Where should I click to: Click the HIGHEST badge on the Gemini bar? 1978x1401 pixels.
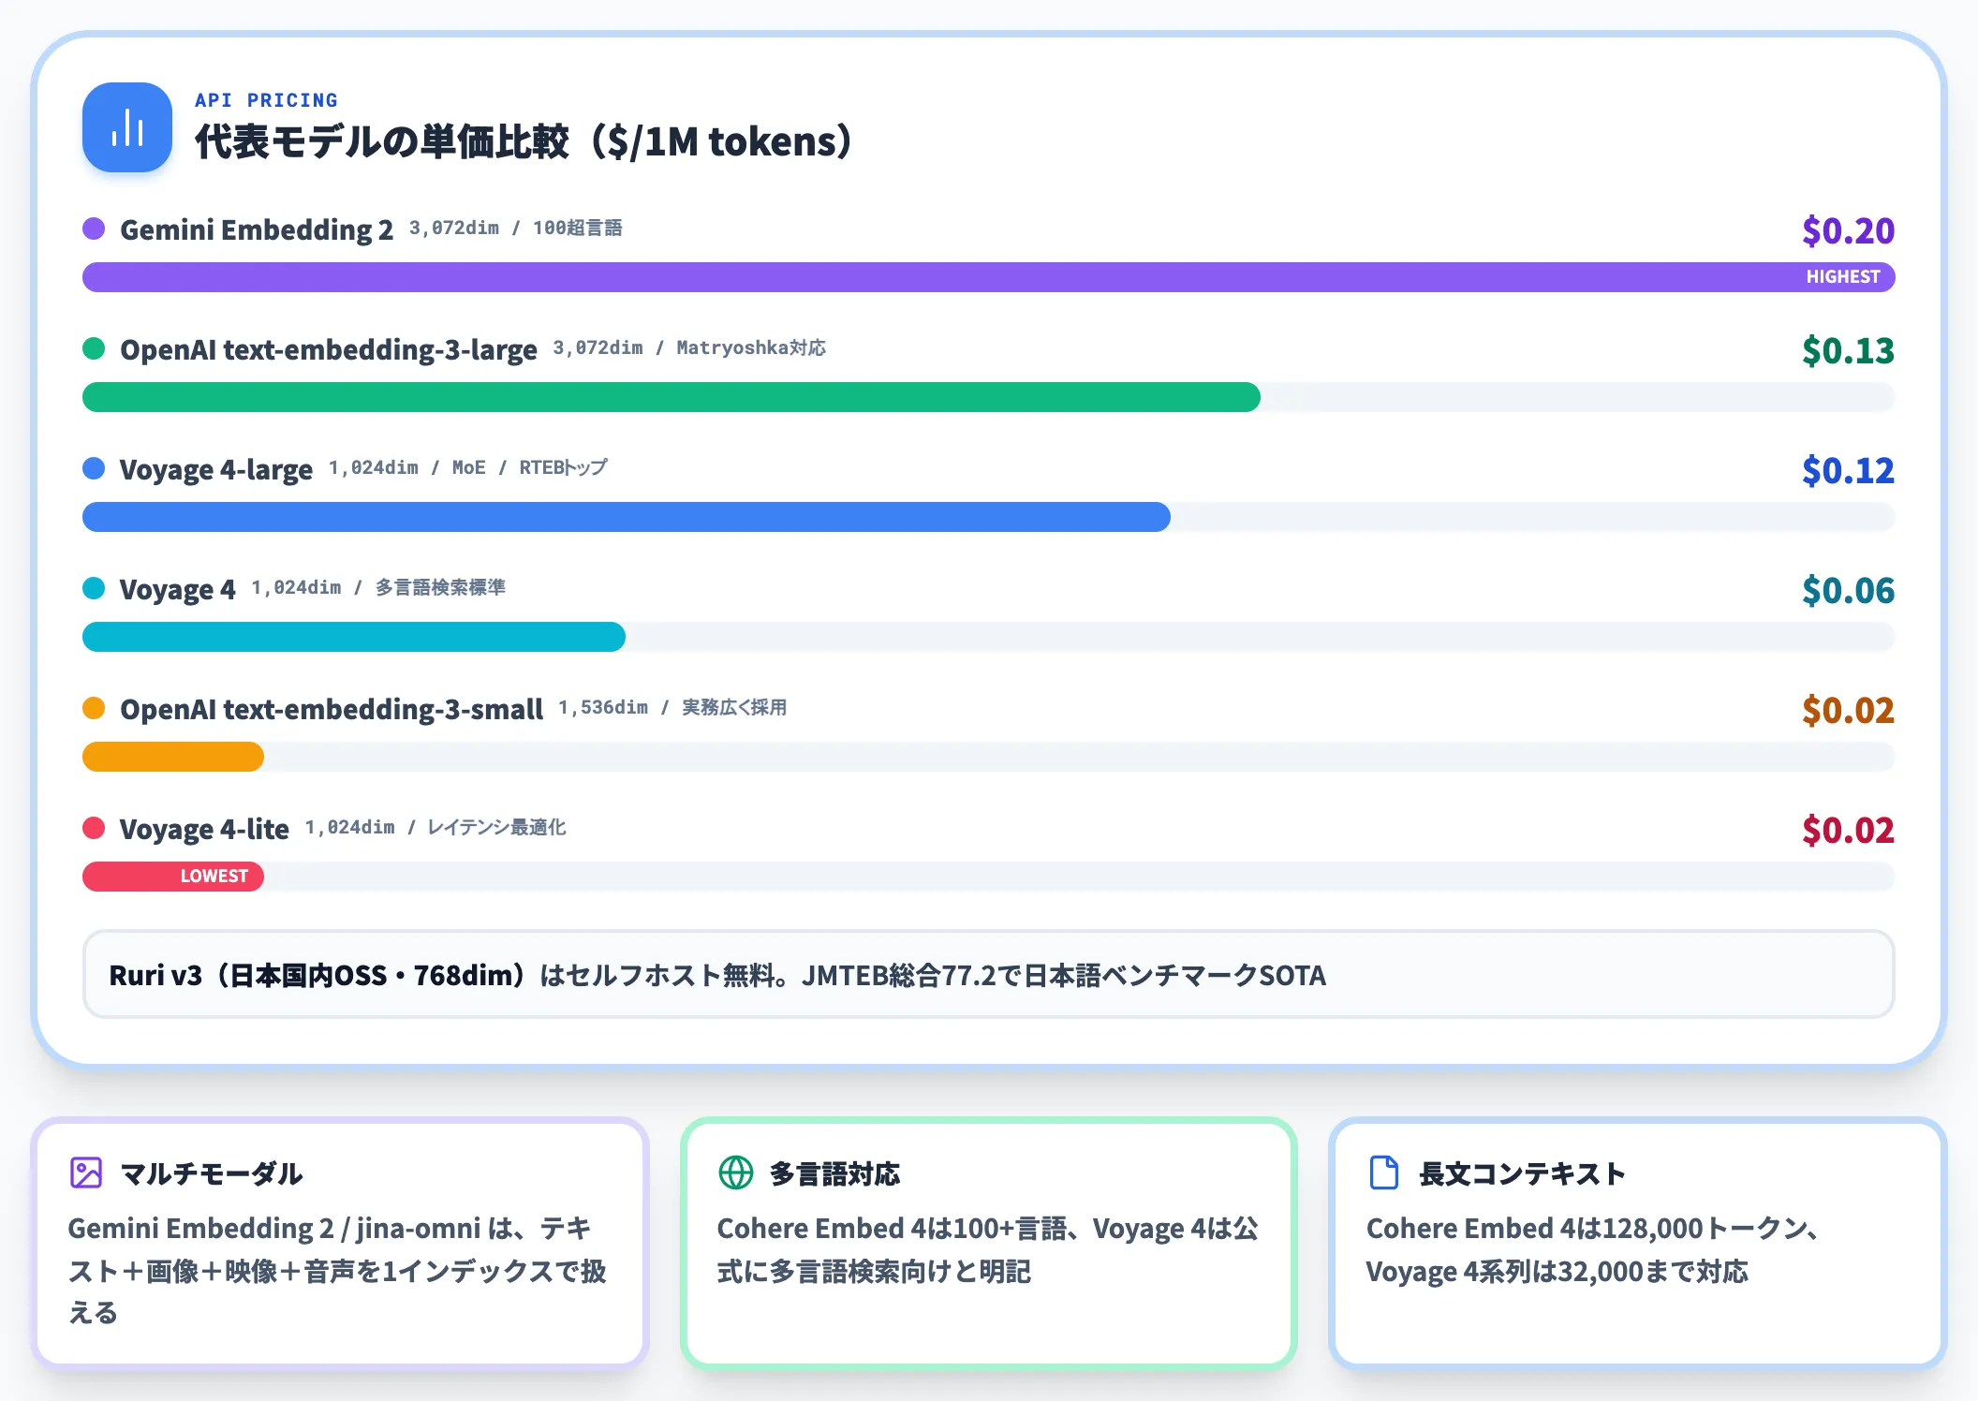(1843, 277)
